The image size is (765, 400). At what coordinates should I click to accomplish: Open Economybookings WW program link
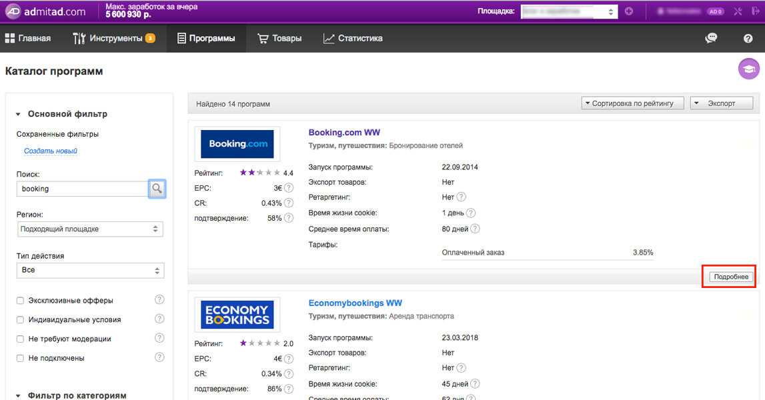tap(355, 303)
